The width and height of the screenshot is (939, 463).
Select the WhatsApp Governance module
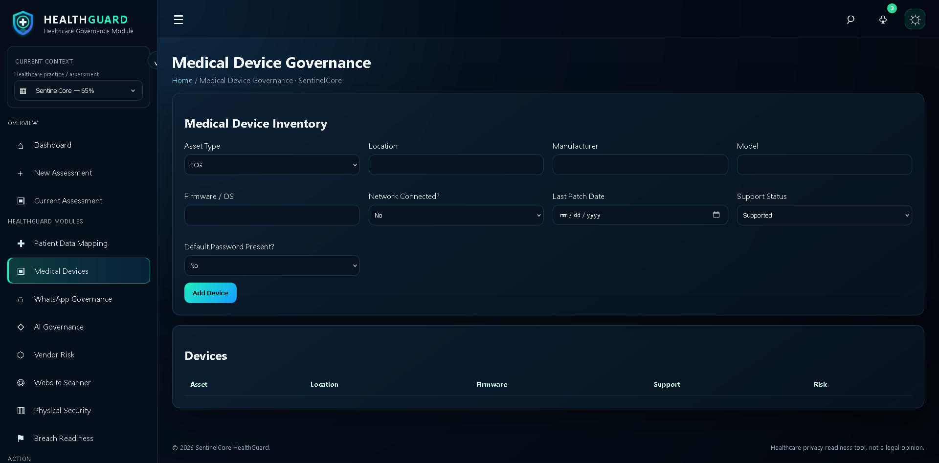[78, 299]
